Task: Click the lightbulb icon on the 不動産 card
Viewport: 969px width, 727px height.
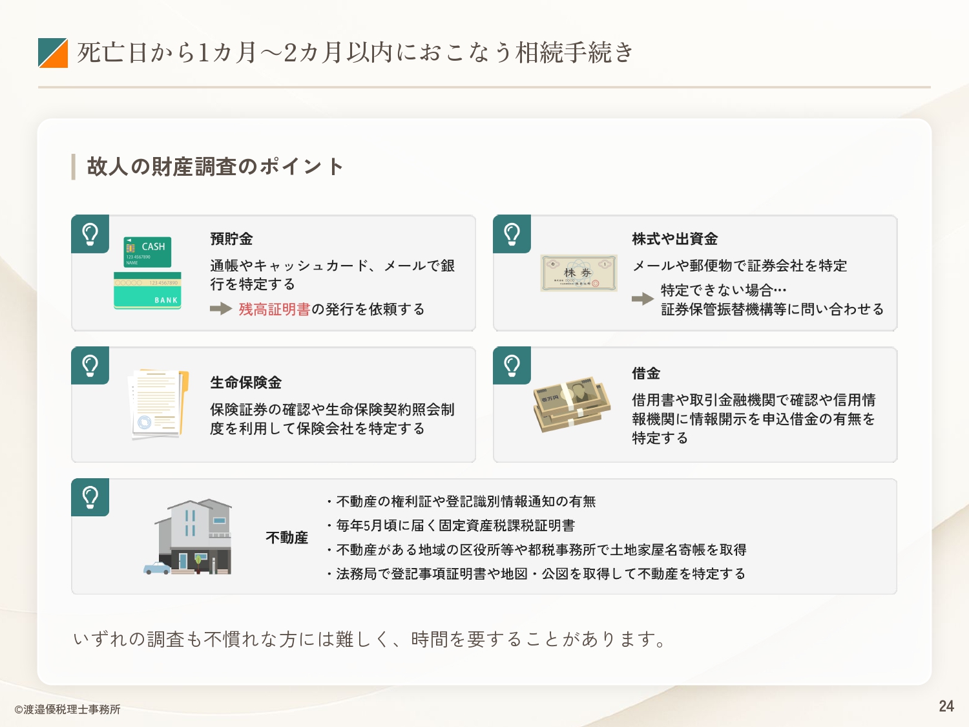Action: click(90, 498)
